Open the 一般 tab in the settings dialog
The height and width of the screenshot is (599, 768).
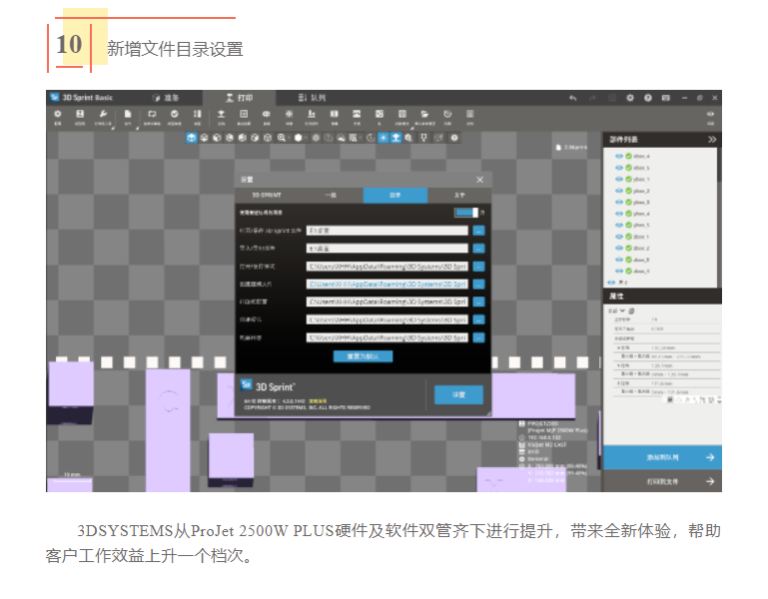331,196
